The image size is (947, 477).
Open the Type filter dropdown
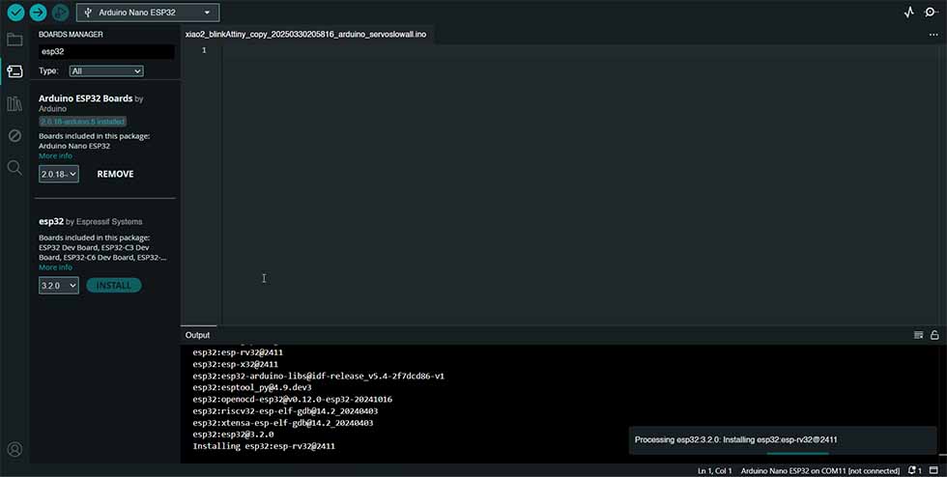(106, 71)
